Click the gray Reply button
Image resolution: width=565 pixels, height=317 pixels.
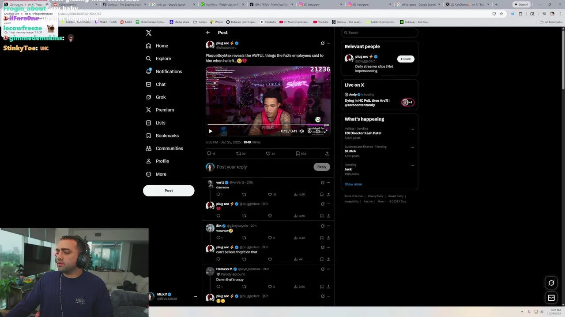point(322,167)
